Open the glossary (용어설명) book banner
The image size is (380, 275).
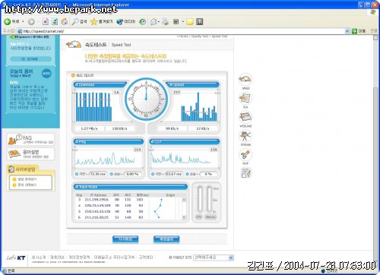(30, 153)
